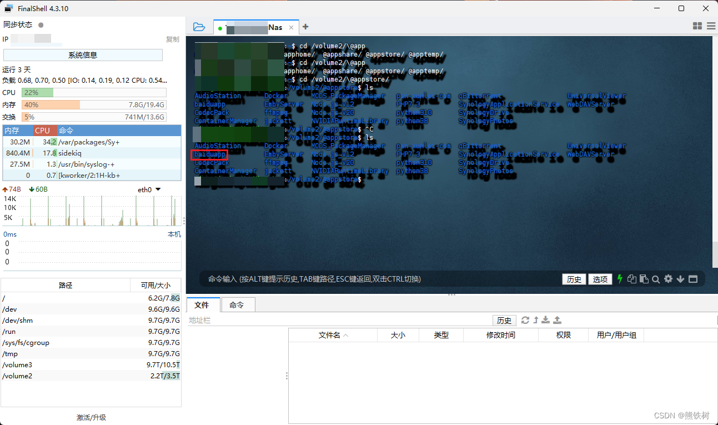This screenshot has width=718, height=425.
Task: Switch to grid layout view icon
Action: (697, 26)
